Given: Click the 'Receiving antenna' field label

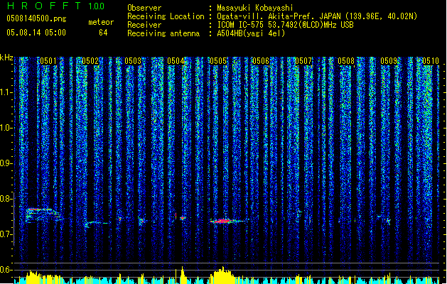Looking at the screenshot, I should point(163,33).
